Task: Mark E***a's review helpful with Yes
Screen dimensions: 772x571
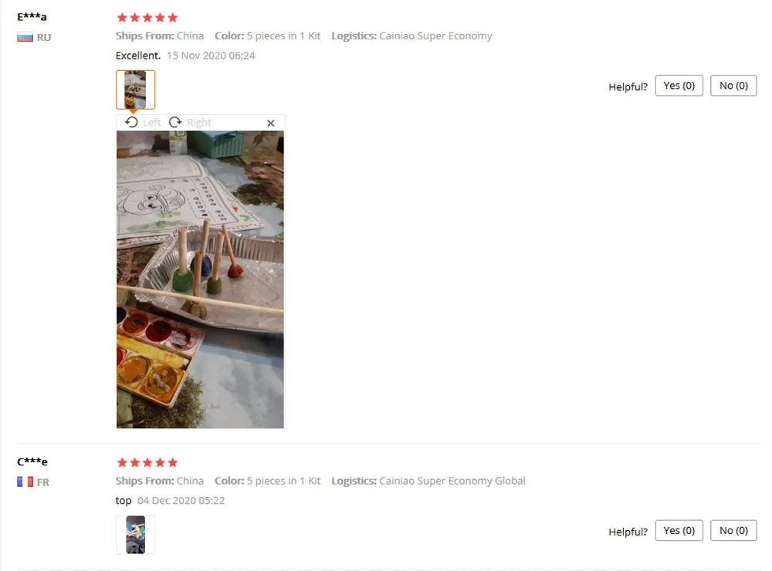Action: point(679,86)
